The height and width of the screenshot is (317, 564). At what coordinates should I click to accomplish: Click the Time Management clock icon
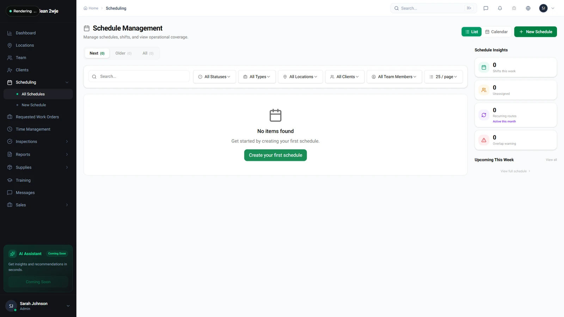[x=10, y=129]
